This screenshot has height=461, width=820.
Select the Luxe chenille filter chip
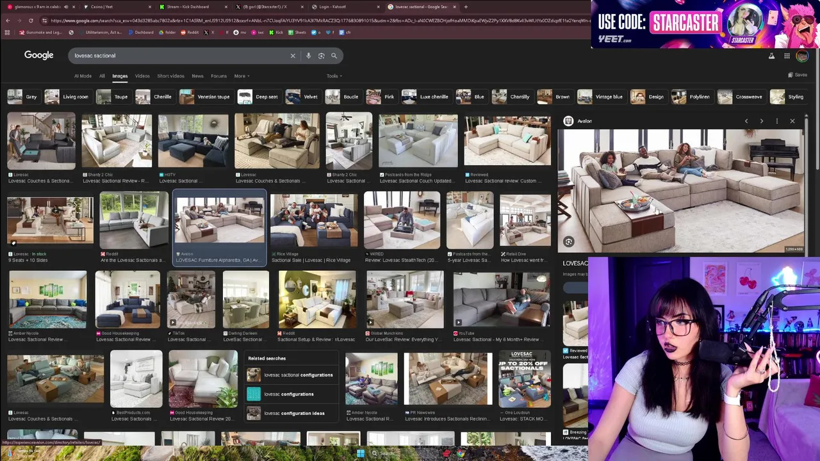425,97
